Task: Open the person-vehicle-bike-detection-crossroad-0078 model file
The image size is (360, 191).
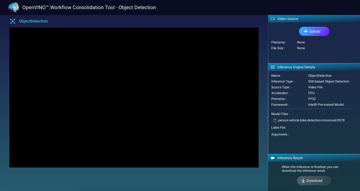Action: tap(311, 120)
